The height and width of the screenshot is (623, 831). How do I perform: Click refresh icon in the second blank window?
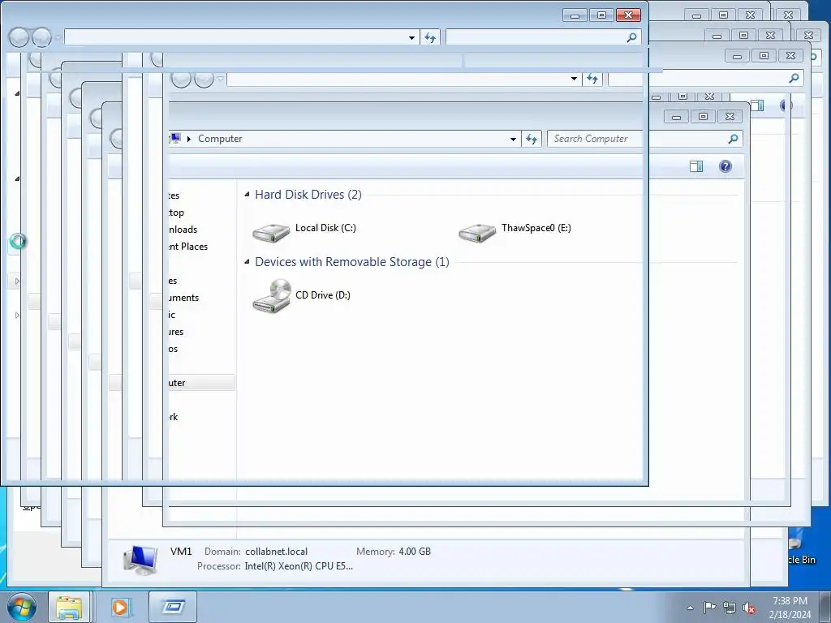click(x=592, y=79)
